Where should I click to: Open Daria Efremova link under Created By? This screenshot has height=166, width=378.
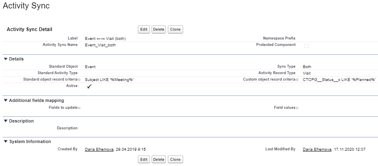tap(99, 149)
